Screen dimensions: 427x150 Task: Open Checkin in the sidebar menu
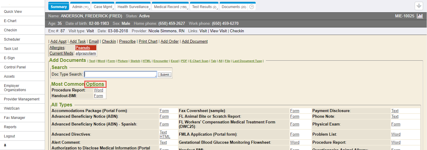(x=11, y=30)
